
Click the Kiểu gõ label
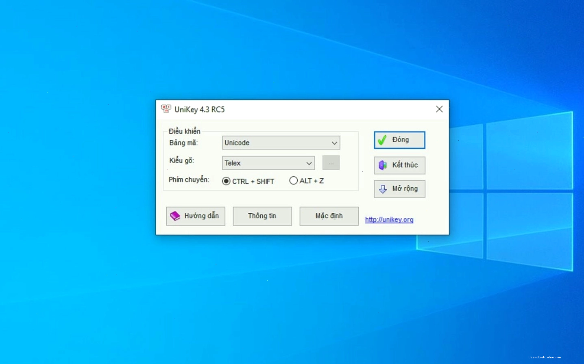click(182, 160)
